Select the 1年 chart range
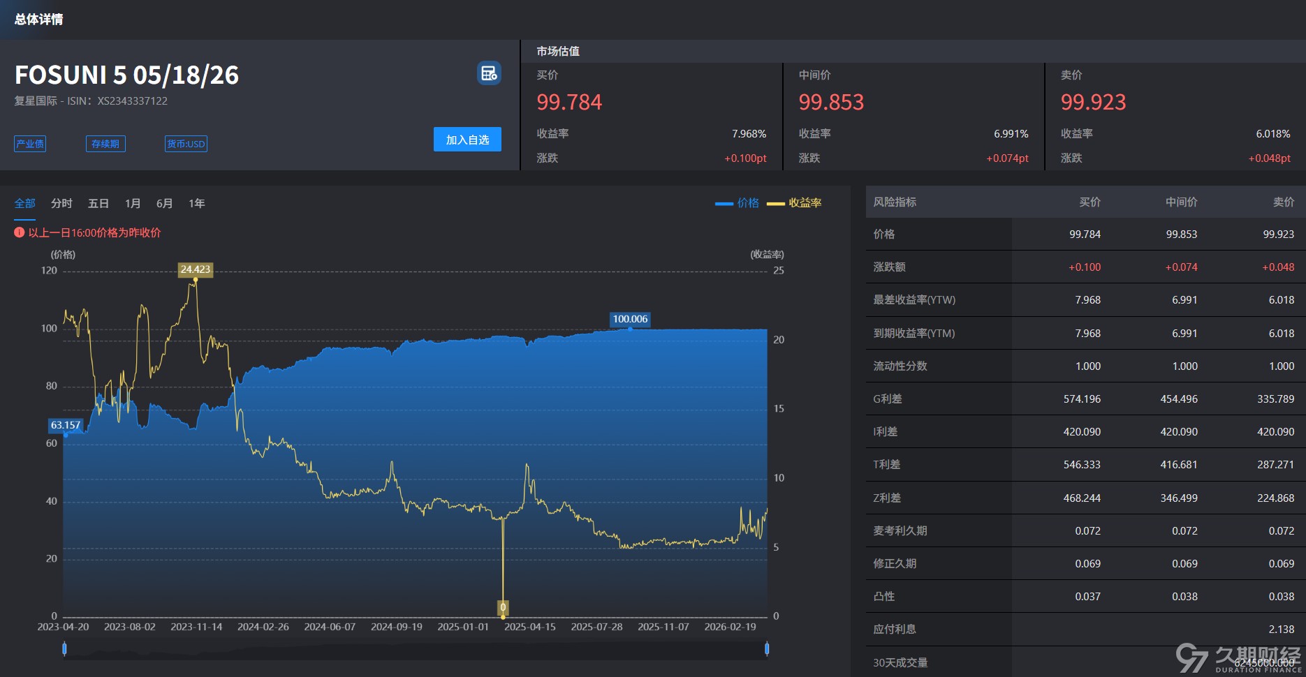This screenshot has width=1306, height=677. [x=196, y=203]
